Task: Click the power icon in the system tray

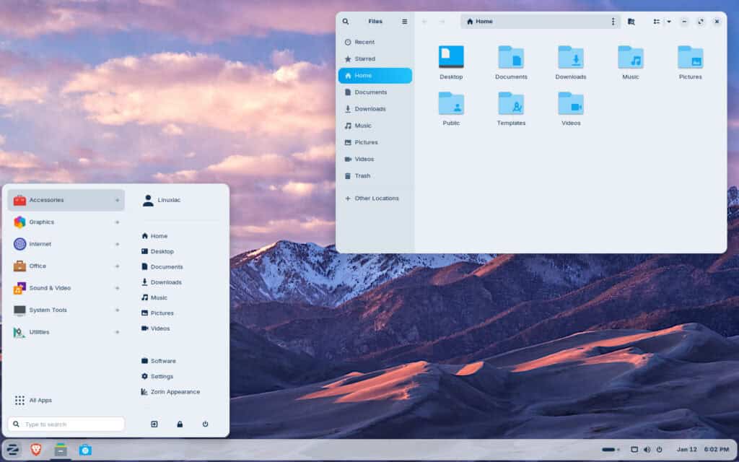Action: 659,449
